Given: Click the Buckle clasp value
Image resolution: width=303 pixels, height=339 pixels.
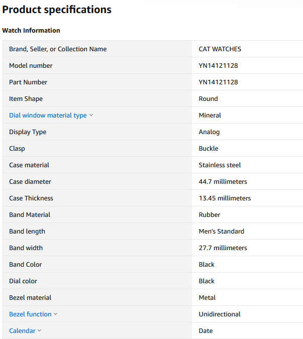Looking at the screenshot, I should point(209,149).
